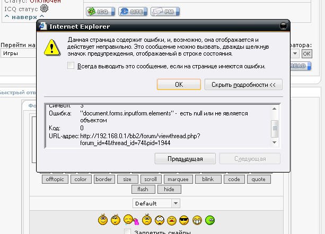The width and height of the screenshot is (325, 234).
Task: Click the moderator OK button
Action: coord(307,54)
